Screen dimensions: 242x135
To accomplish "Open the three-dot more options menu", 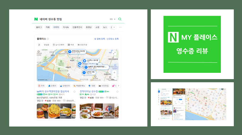I will 120,27.
